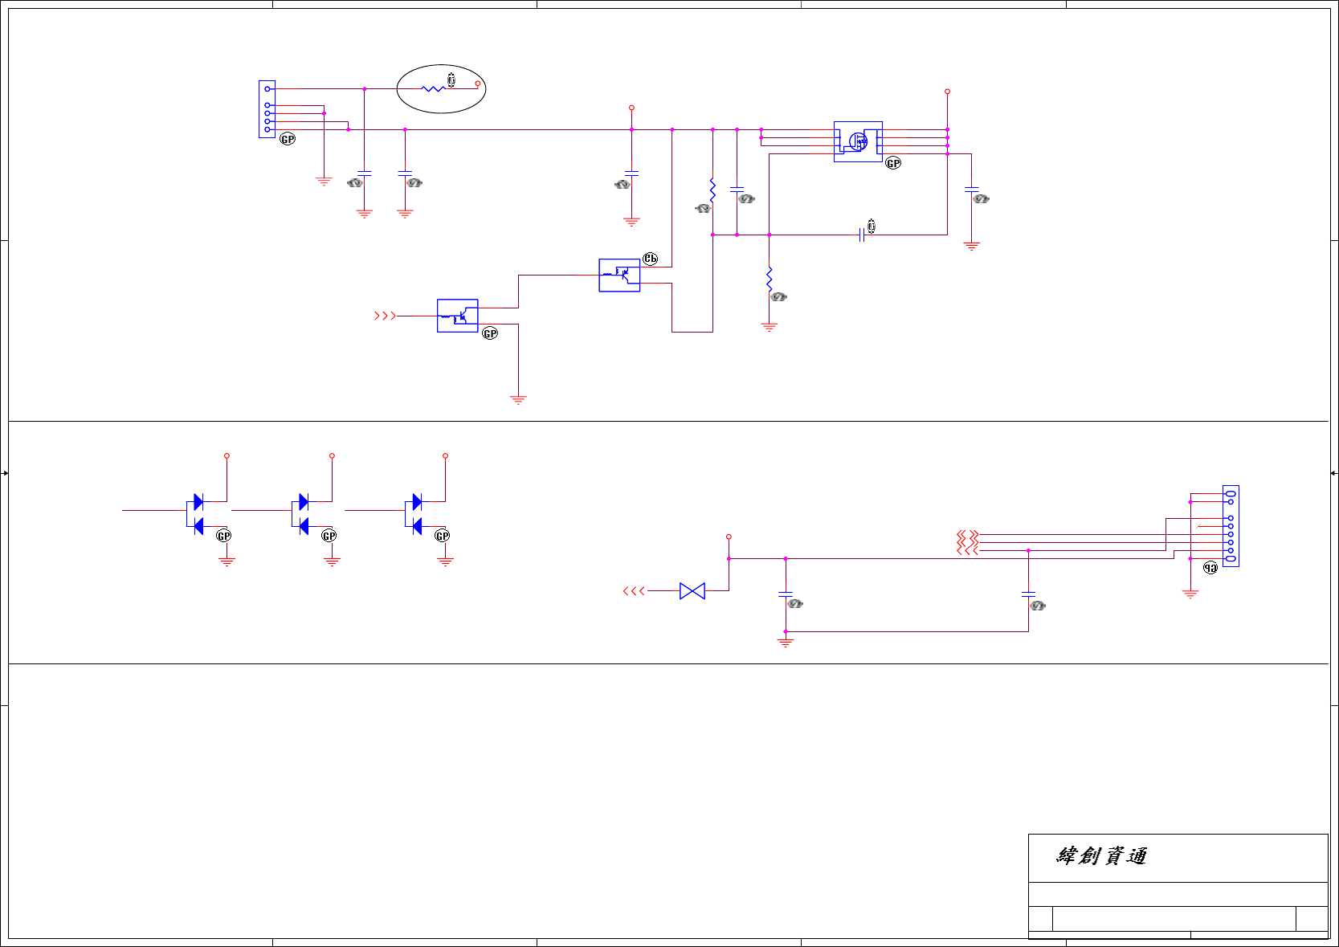Click the red zigzag signal port group

pos(968,542)
